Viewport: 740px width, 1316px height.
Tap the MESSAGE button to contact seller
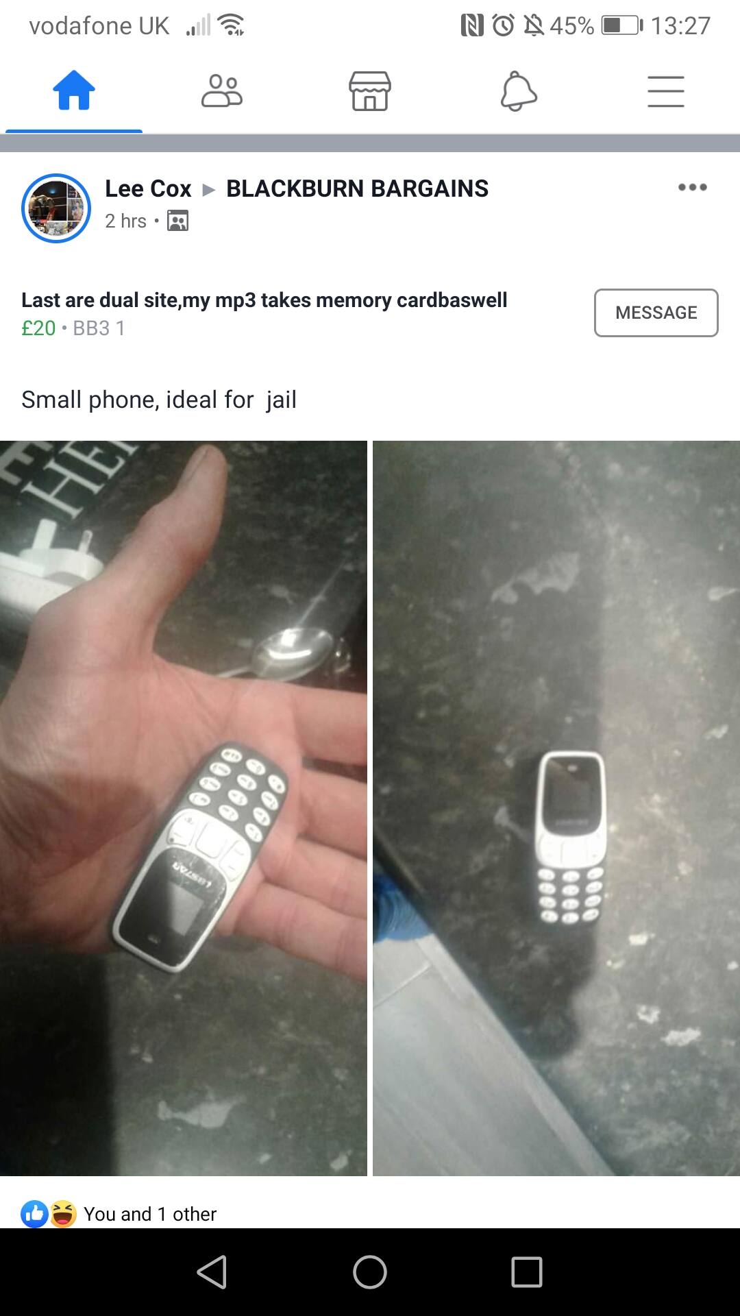point(656,313)
